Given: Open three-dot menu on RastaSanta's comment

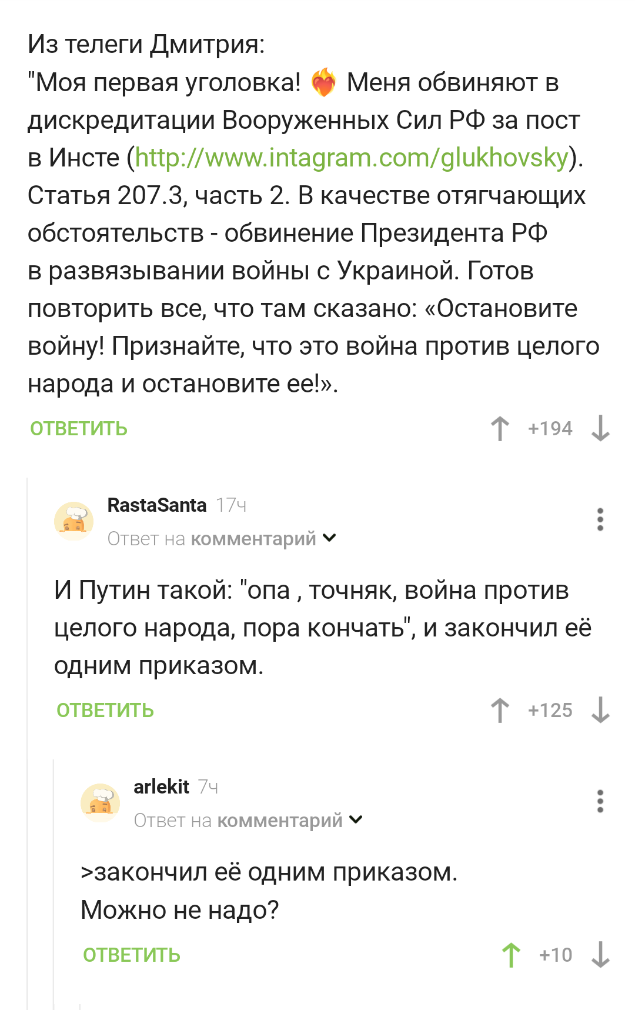Looking at the screenshot, I should 600,519.
